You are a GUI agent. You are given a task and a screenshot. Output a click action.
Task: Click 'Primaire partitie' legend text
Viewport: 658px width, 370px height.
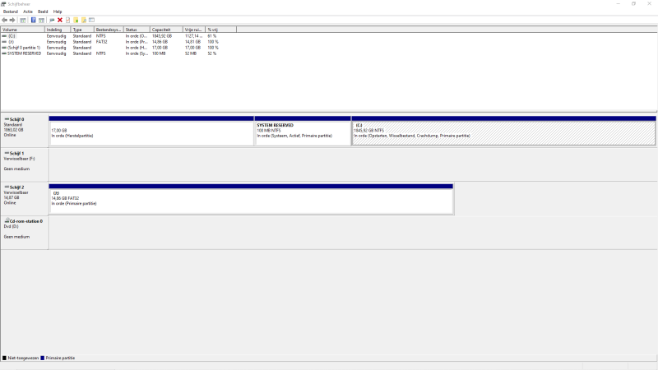pyautogui.click(x=60, y=358)
